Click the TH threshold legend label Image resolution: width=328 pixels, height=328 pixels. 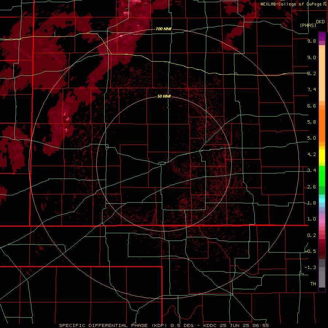[x=313, y=284]
